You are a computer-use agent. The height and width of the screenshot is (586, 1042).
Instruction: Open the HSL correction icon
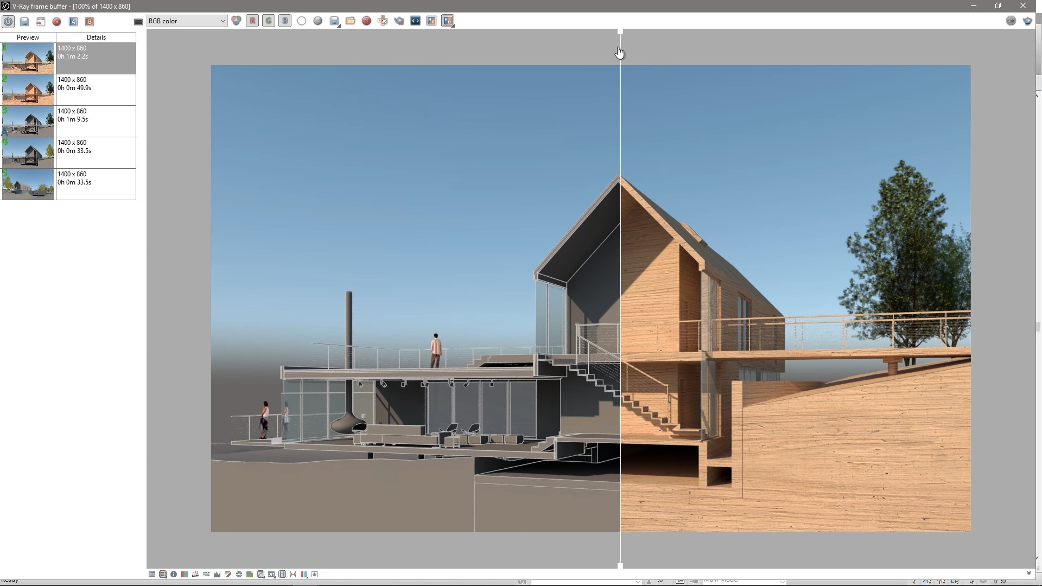point(195,574)
